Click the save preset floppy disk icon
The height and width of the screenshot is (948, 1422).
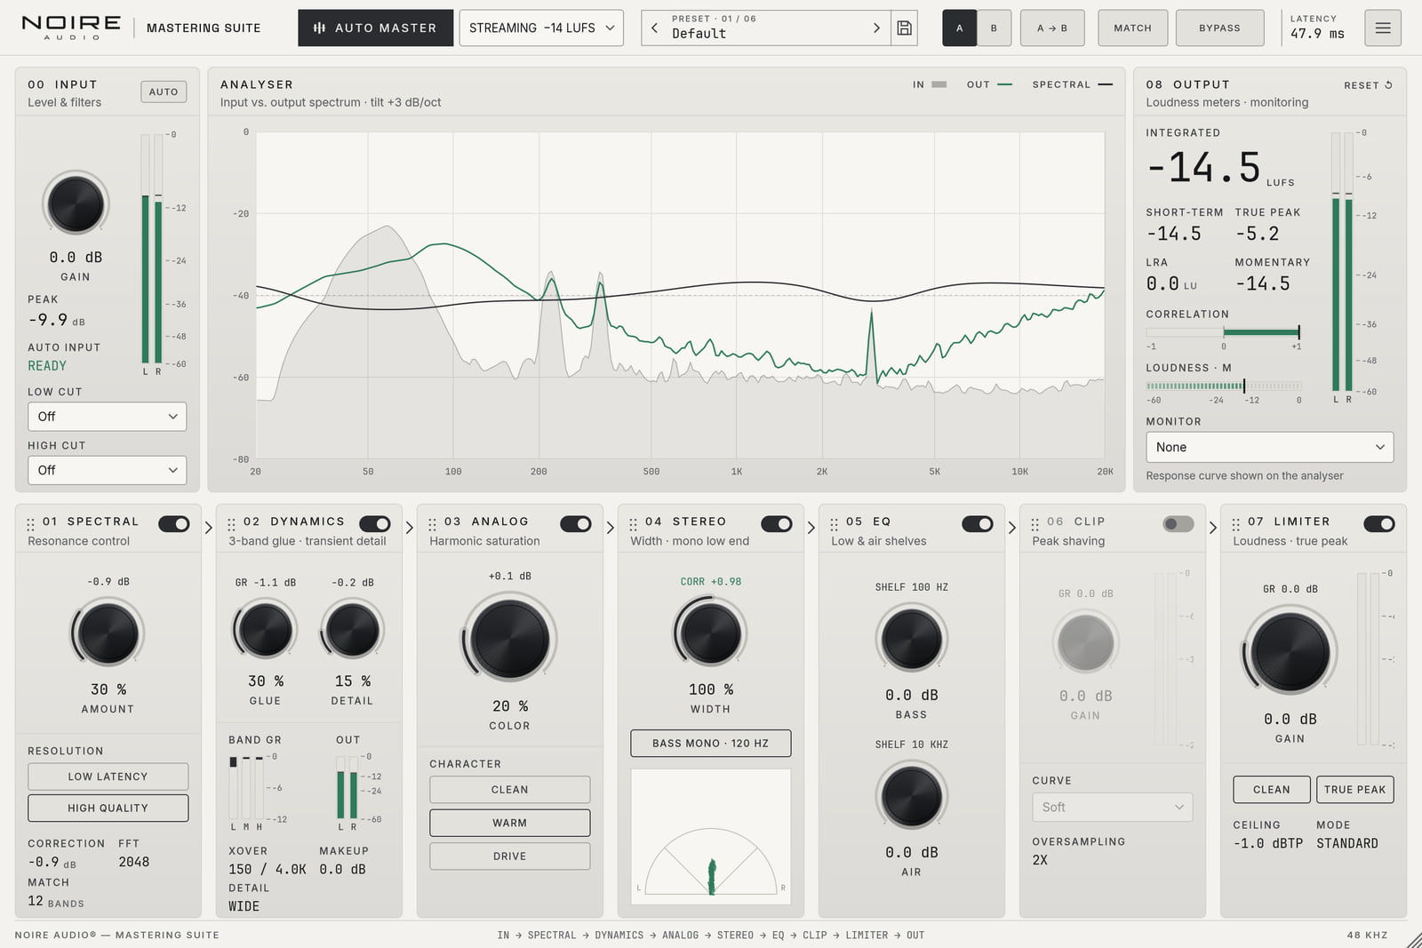904,28
